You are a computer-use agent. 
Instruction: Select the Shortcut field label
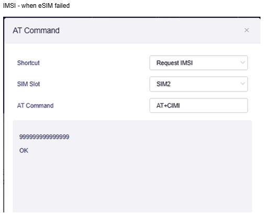(x=28, y=63)
